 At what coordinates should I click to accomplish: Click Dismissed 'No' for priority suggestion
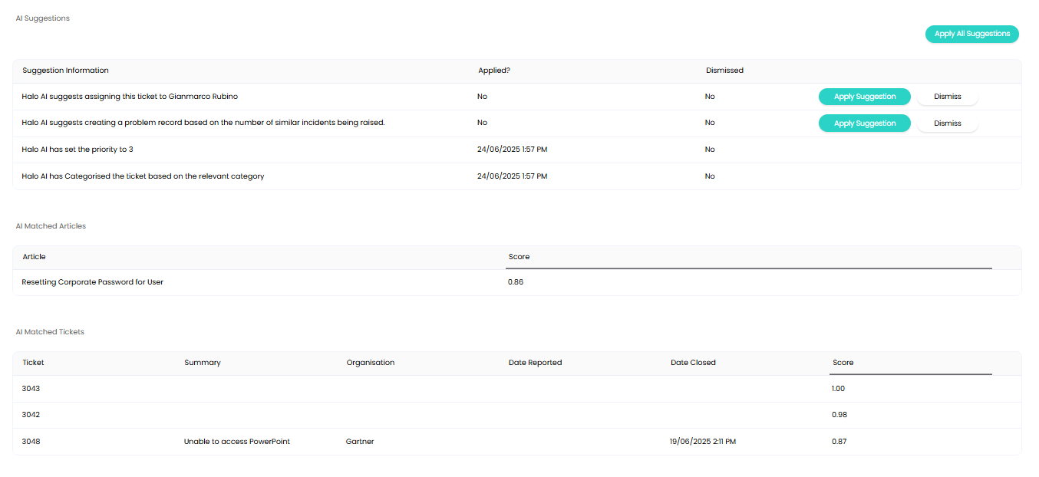710,150
